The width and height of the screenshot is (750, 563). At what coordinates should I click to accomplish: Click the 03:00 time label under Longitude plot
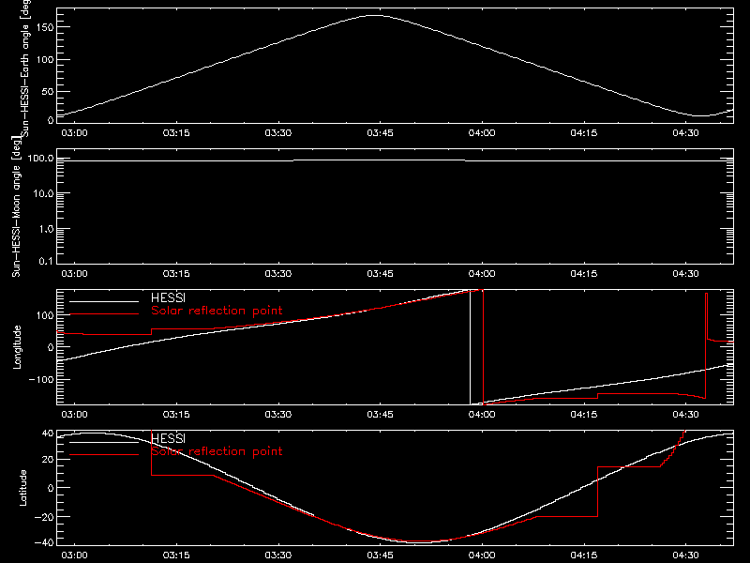click(75, 415)
